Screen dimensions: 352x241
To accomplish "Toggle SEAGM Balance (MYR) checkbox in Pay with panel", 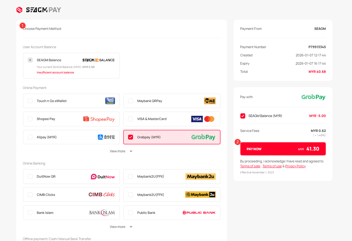I will [x=243, y=116].
